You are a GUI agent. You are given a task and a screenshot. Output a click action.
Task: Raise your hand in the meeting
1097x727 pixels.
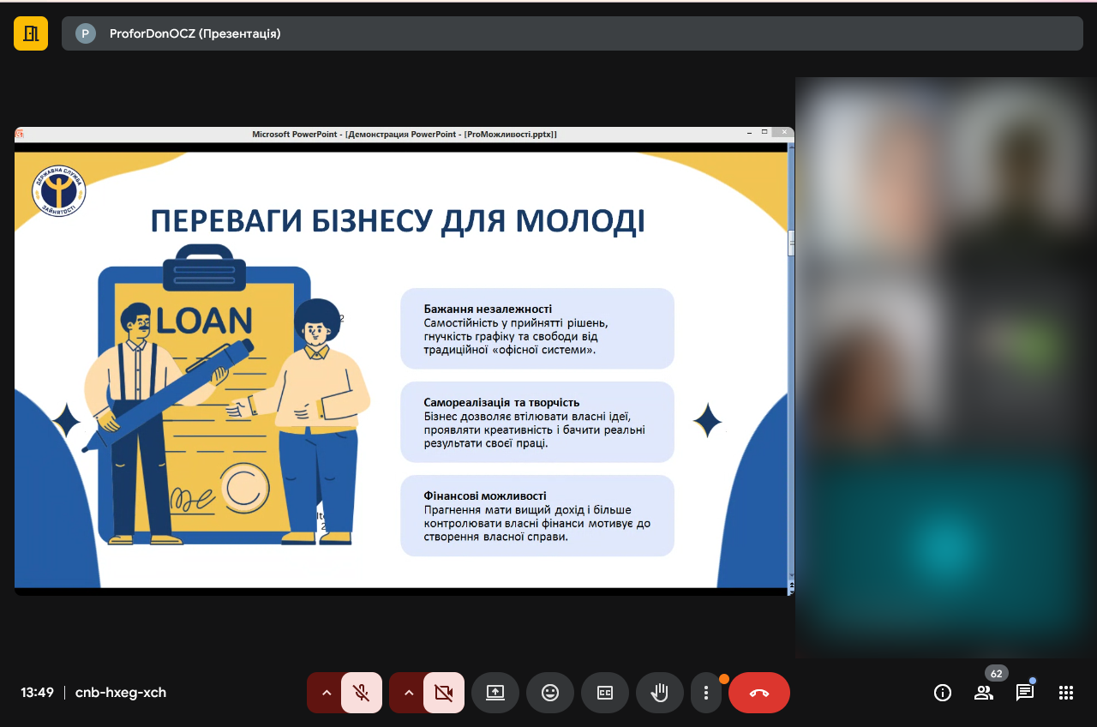pyautogui.click(x=660, y=693)
